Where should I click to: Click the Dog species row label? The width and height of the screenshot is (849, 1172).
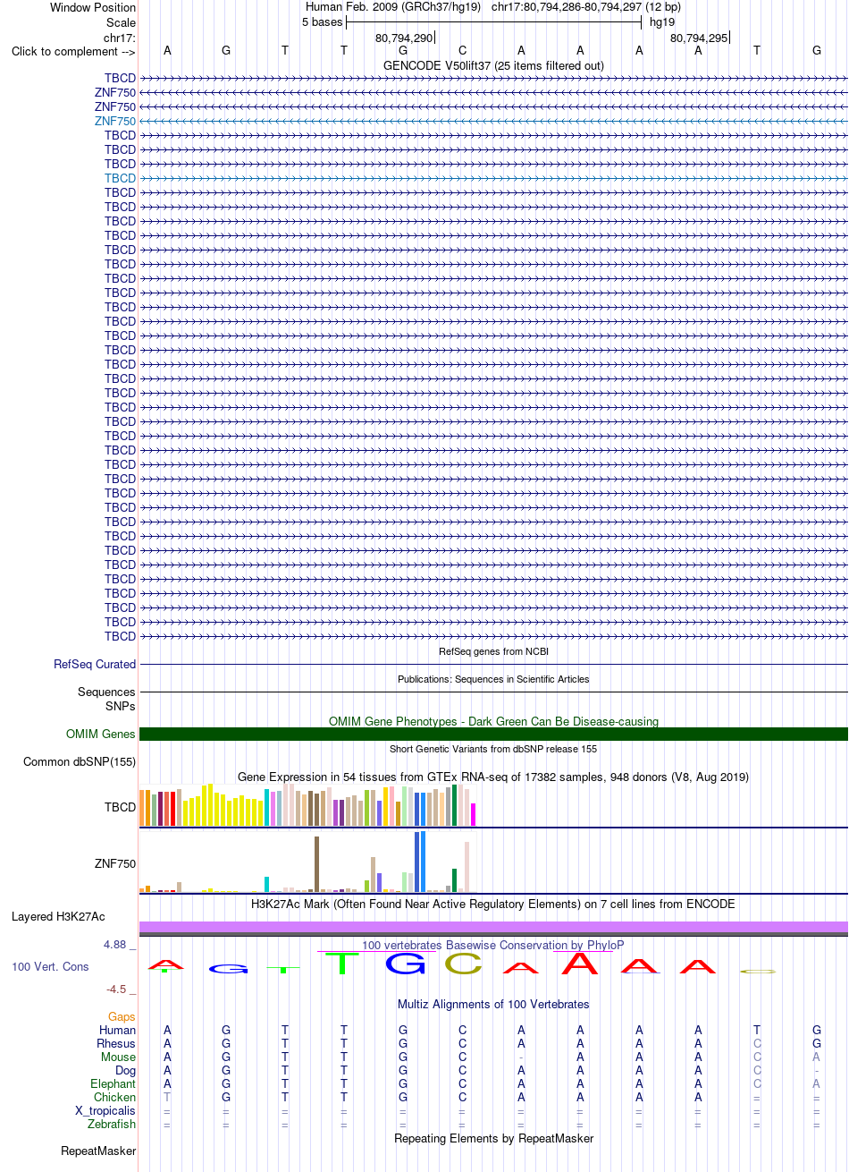click(125, 1071)
